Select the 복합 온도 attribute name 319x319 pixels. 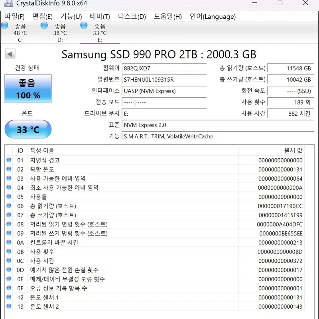tap(42, 169)
